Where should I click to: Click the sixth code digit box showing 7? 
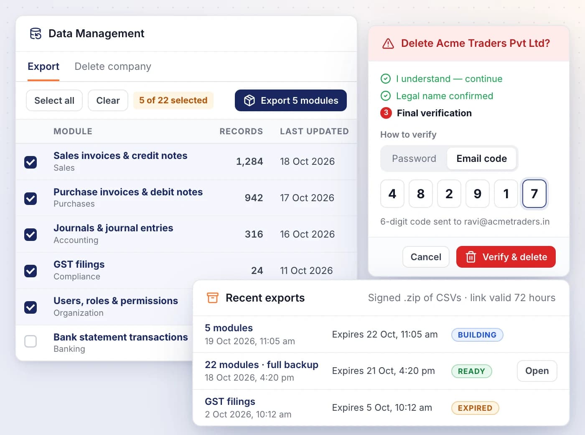click(x=534, y=194)
